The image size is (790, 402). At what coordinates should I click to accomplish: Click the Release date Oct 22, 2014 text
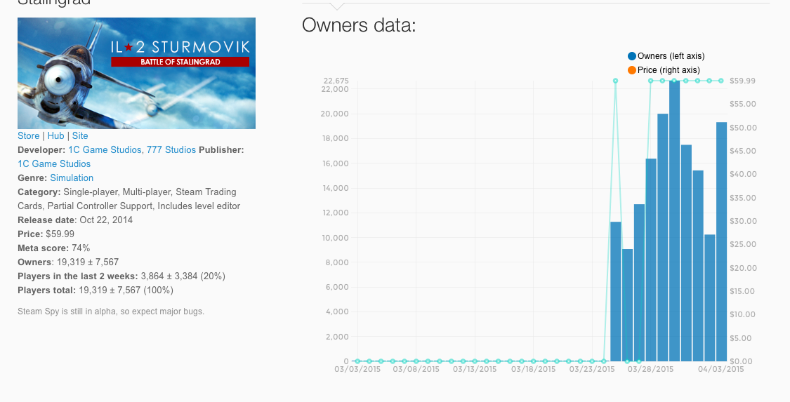75,220
